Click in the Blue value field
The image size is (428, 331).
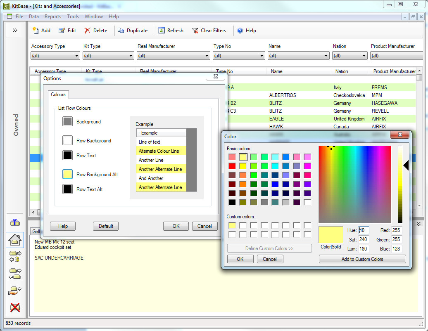[397, 248]
